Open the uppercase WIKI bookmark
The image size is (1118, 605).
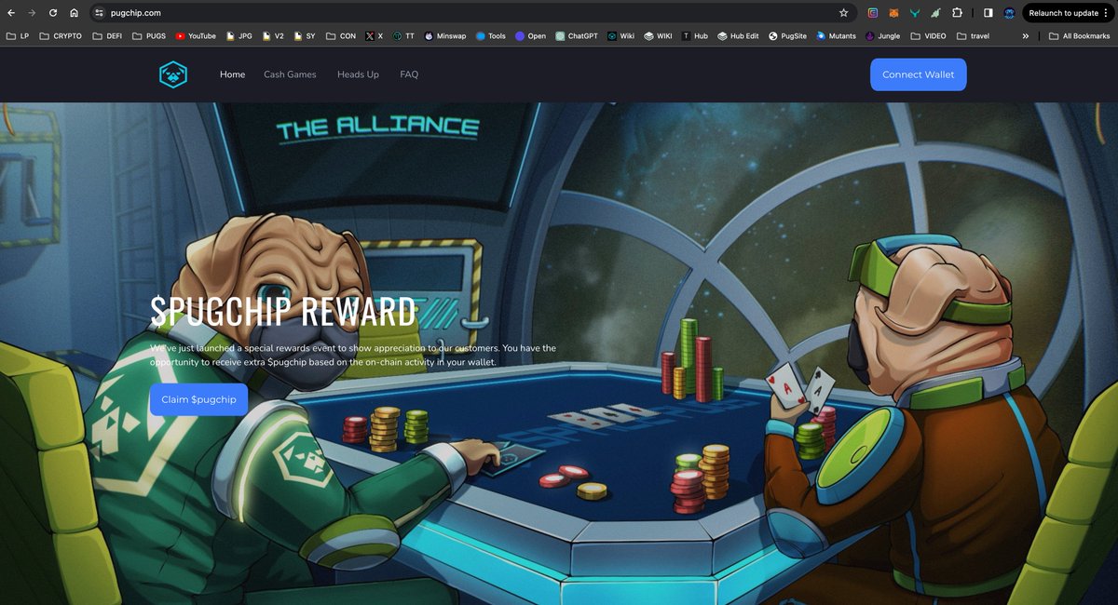point(658,36)
